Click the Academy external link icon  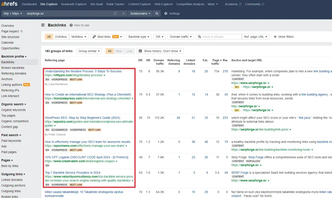click(240, 4)
